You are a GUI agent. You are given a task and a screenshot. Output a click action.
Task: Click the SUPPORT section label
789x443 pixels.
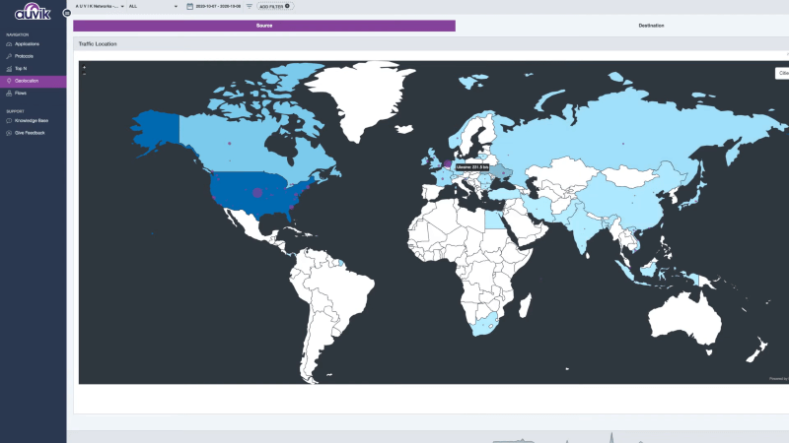15,111
